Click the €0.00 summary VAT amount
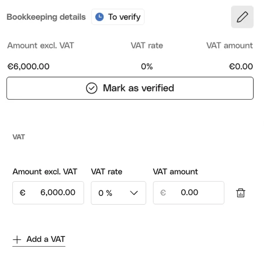Image resolution: width=268 pixels, height=276 pixels. (x=241, y=67)
